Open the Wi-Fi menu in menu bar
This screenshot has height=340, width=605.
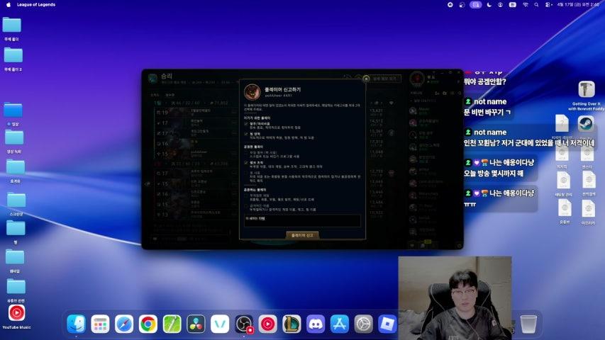pyautogui.click(x=526, y=4)
